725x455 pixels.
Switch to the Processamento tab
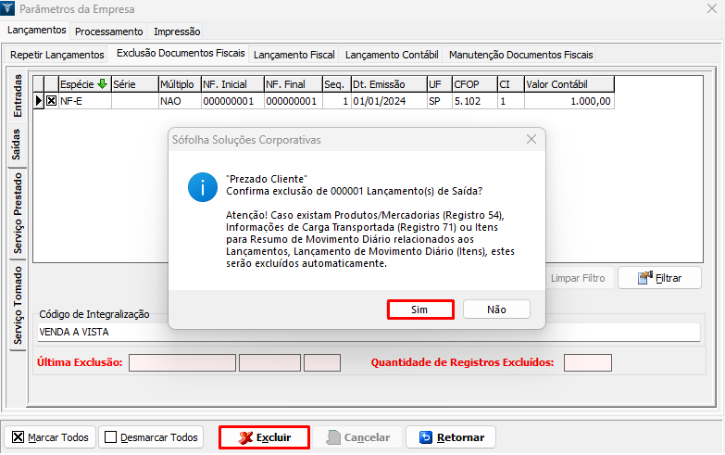pyautogui.click(x=109, y=32)
